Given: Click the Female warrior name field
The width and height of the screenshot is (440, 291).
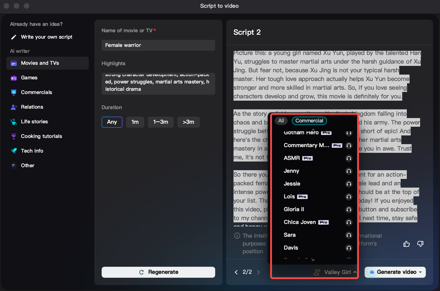Looking at the screenshot, I should point(158,45).
